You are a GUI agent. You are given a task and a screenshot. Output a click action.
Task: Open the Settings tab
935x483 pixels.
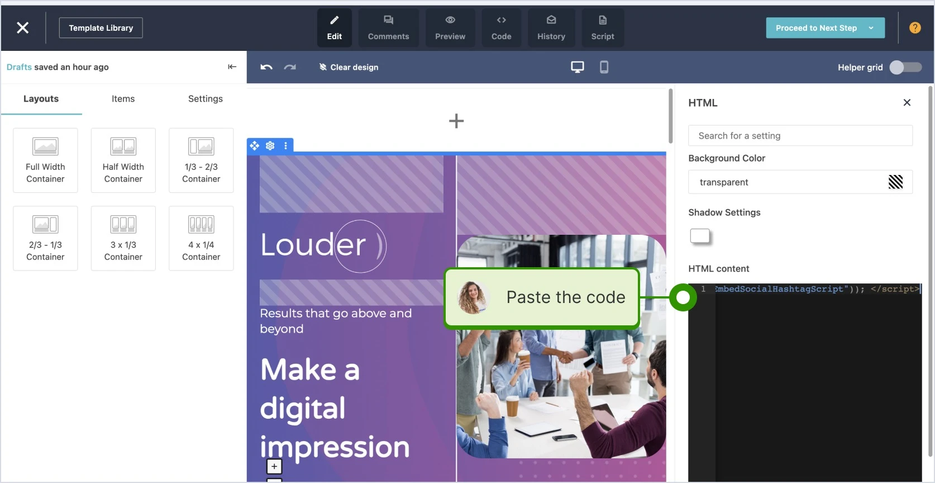(206, 99)
